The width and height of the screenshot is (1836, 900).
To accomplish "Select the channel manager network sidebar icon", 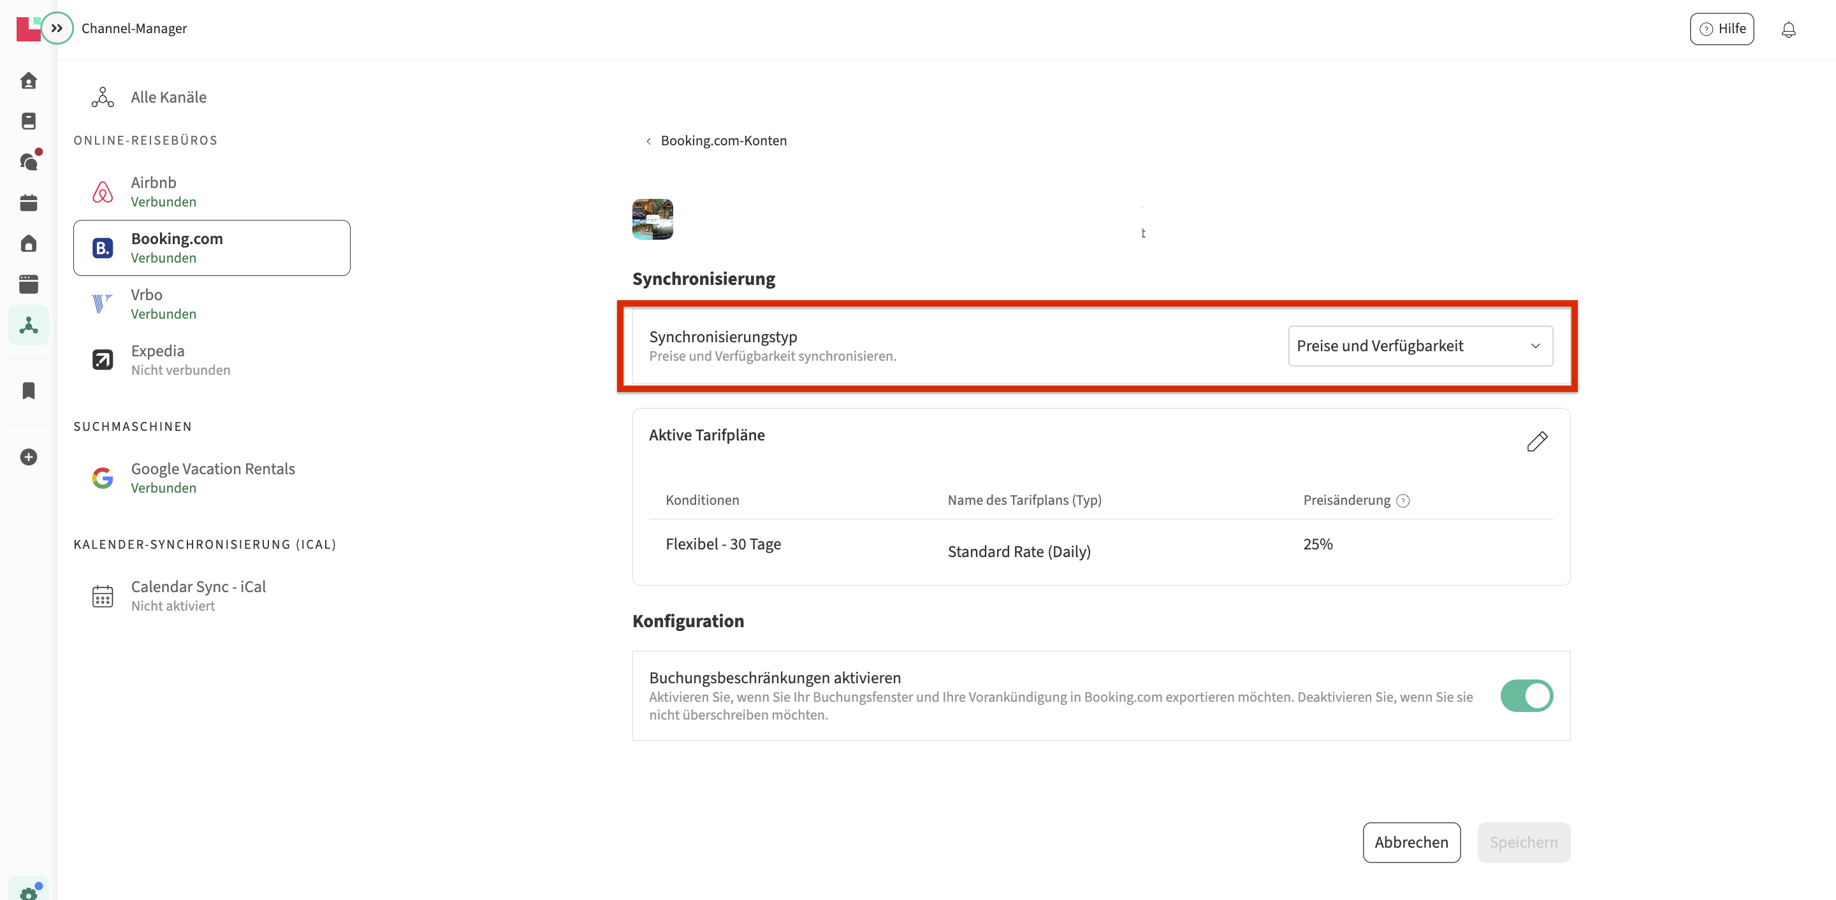I will (x=29, y=325).
